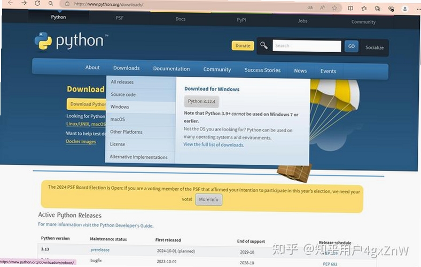
Task: Open collections icon in toolbar
Action: (x=377, y=9)
